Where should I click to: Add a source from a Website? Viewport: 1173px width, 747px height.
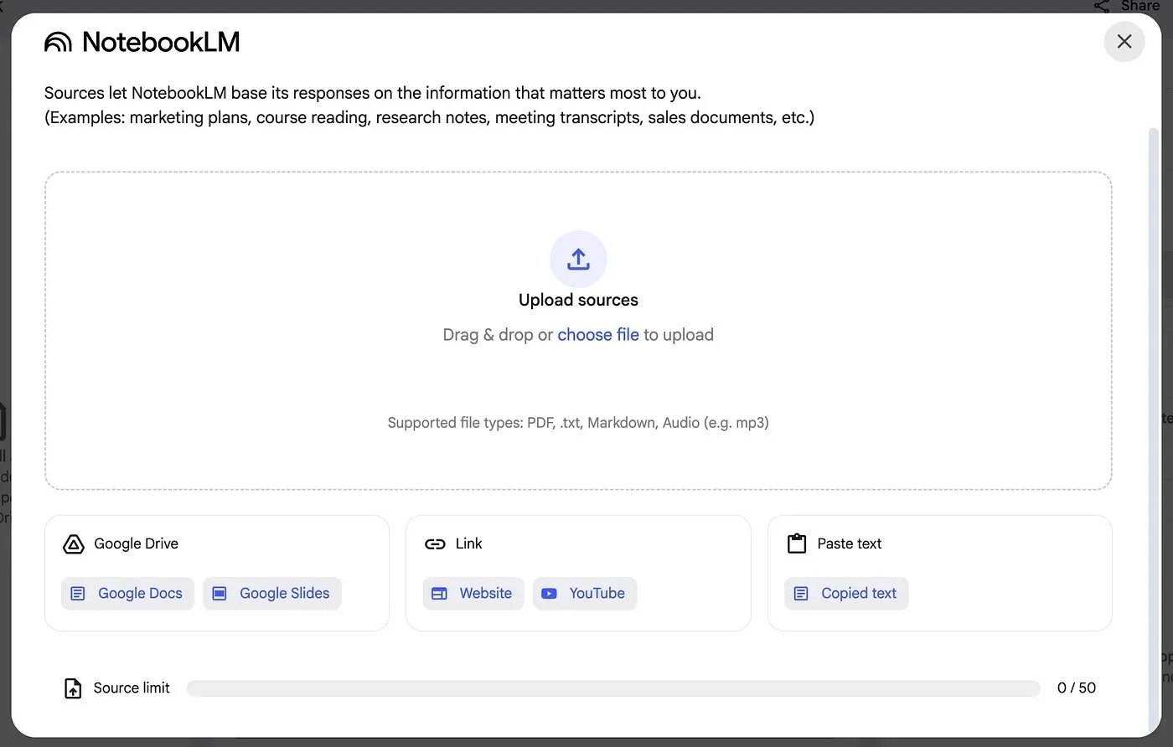[473, 593]
